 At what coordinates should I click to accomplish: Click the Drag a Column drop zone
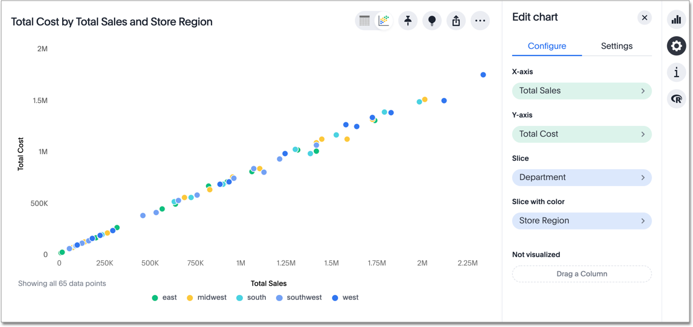(x=582, y=274)
